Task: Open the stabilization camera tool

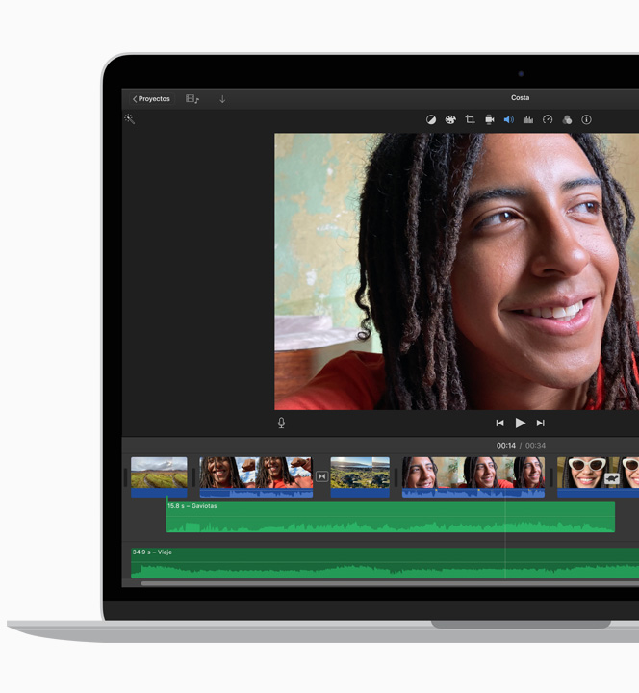Action: [489, 120]
